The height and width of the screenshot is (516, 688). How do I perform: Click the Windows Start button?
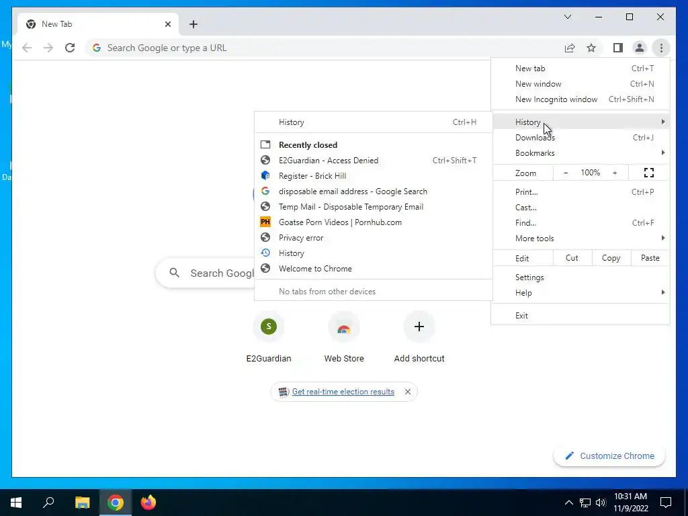[16, 503]
